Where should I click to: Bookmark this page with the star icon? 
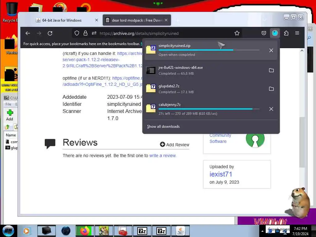click(237, 33)
